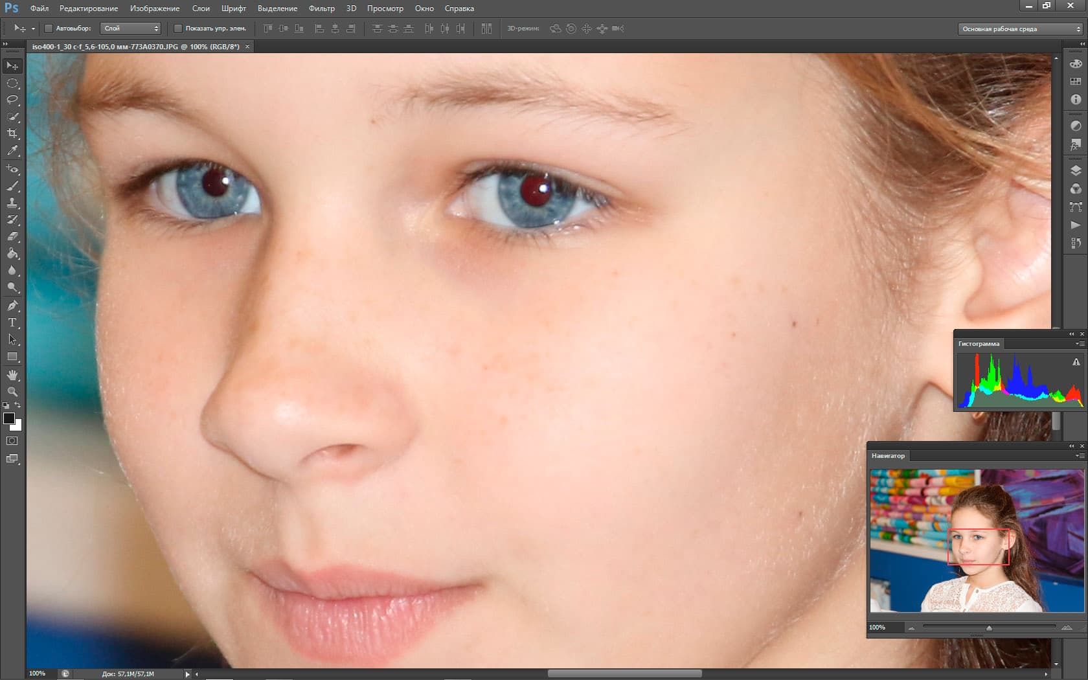Click the zoom in button in Navigator
Screen dimensions: 1088x680
(x=1067, y=628)
